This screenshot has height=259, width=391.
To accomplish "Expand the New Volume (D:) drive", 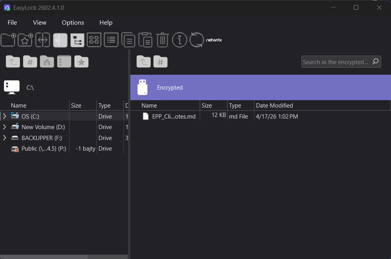I will 4,127.
